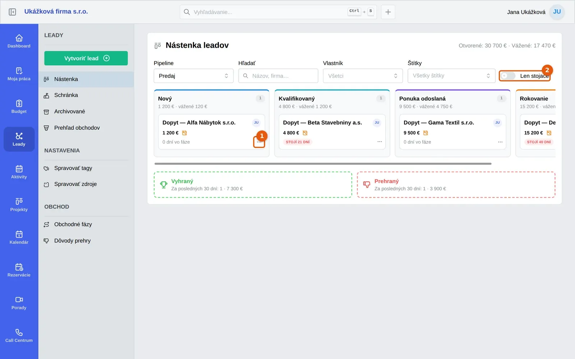Toggle the Len stojace switch
This screenshot has width=575, height=359.
[x=509, y=76]
